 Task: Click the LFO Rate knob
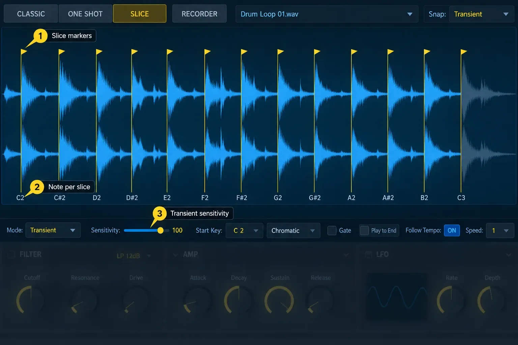point(451,300)
